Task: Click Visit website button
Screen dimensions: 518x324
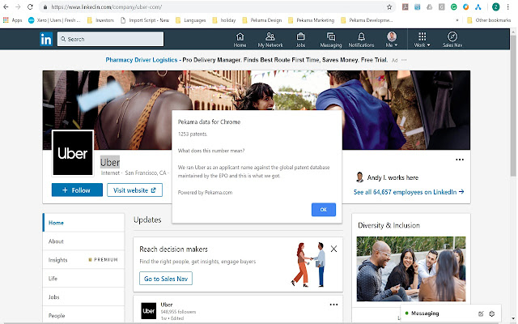Action: point(134,190)
